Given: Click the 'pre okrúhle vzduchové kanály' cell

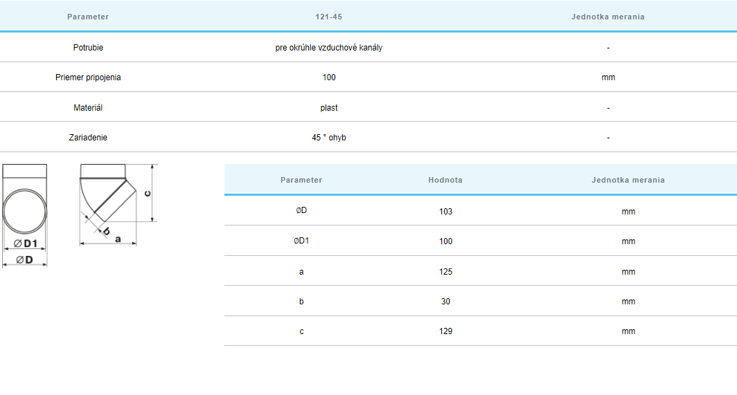Looking at the screenshot, I should pyautogui.click(x=329, y=48).
